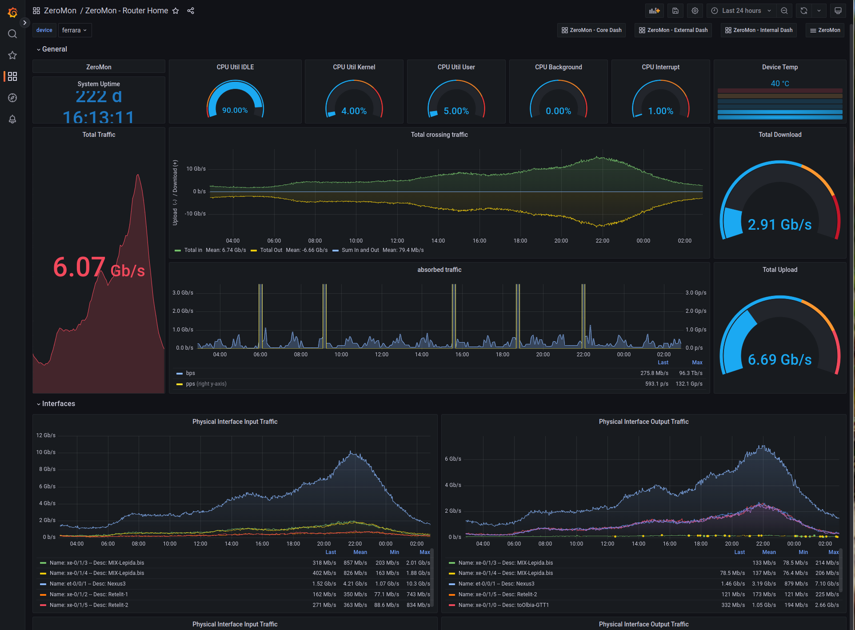
Task: Open the Last 24 hours time picker
Action: point(742,11)
